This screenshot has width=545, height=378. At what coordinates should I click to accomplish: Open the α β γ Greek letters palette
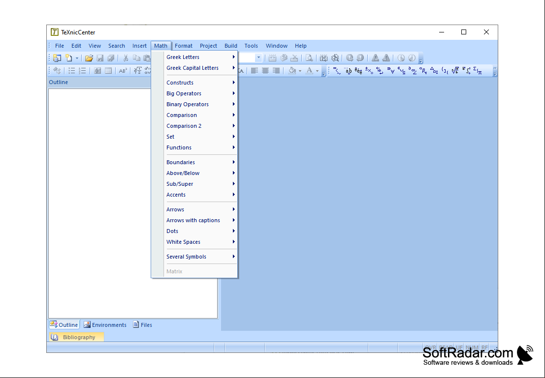423,71
